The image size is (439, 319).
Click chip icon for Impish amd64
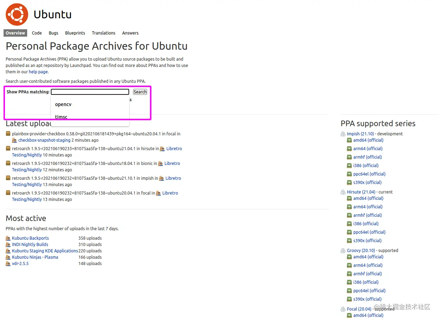point(349,140)
